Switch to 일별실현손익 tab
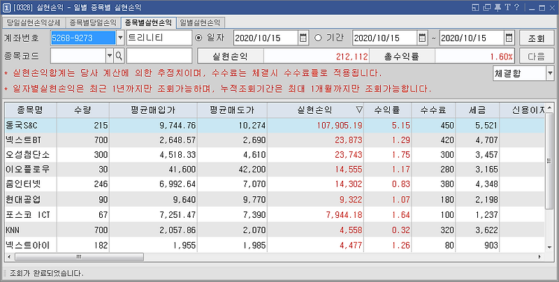Image resolution: width=559 pixels, height=282 pixels. click(x=200, y=23)
